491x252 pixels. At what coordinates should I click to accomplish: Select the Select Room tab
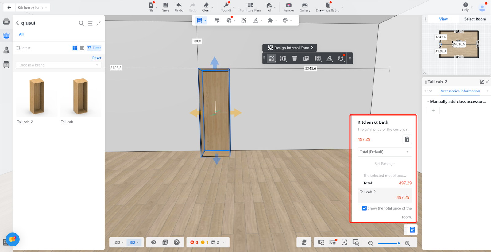point(475,19)
